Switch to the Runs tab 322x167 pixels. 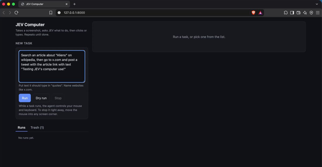click(x=21, y=128)
